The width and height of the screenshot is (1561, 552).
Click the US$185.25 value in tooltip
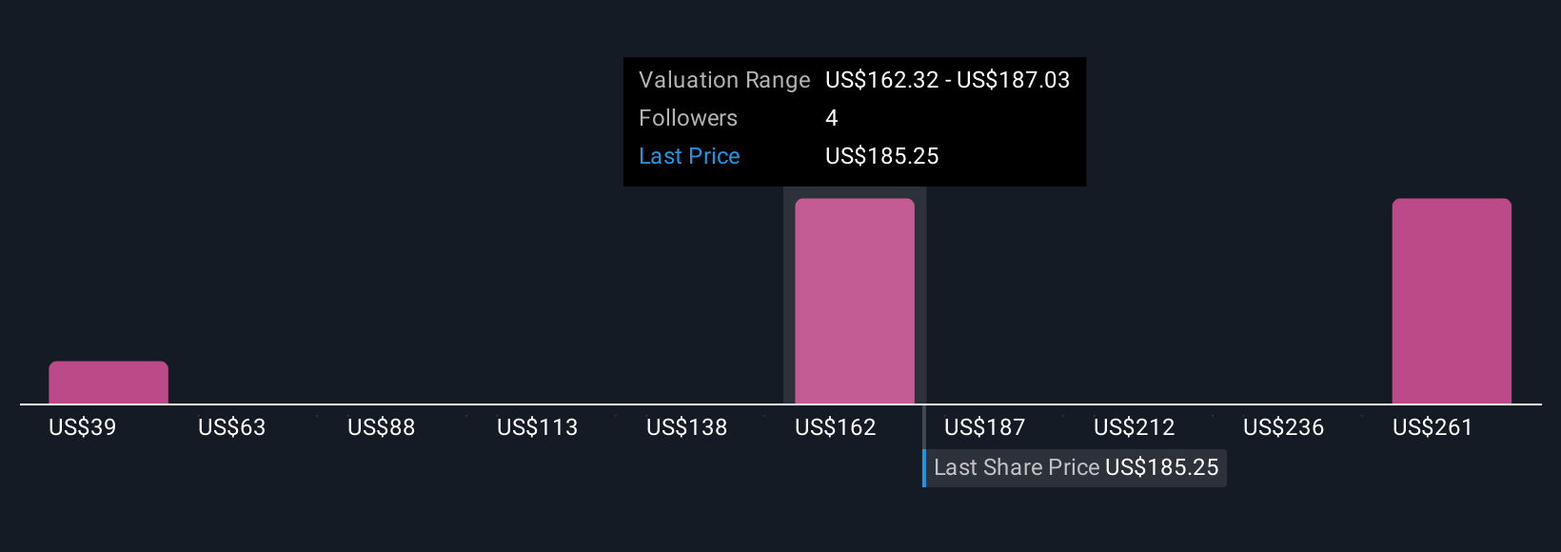pyautogui.click(x=882, y=156)
